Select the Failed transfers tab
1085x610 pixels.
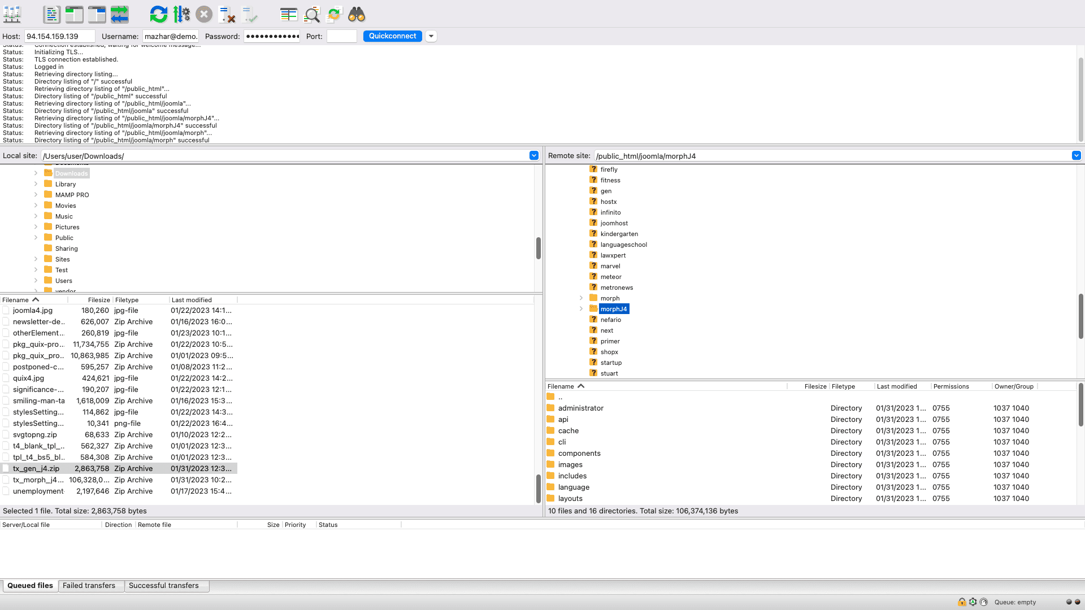coord(89,585)
